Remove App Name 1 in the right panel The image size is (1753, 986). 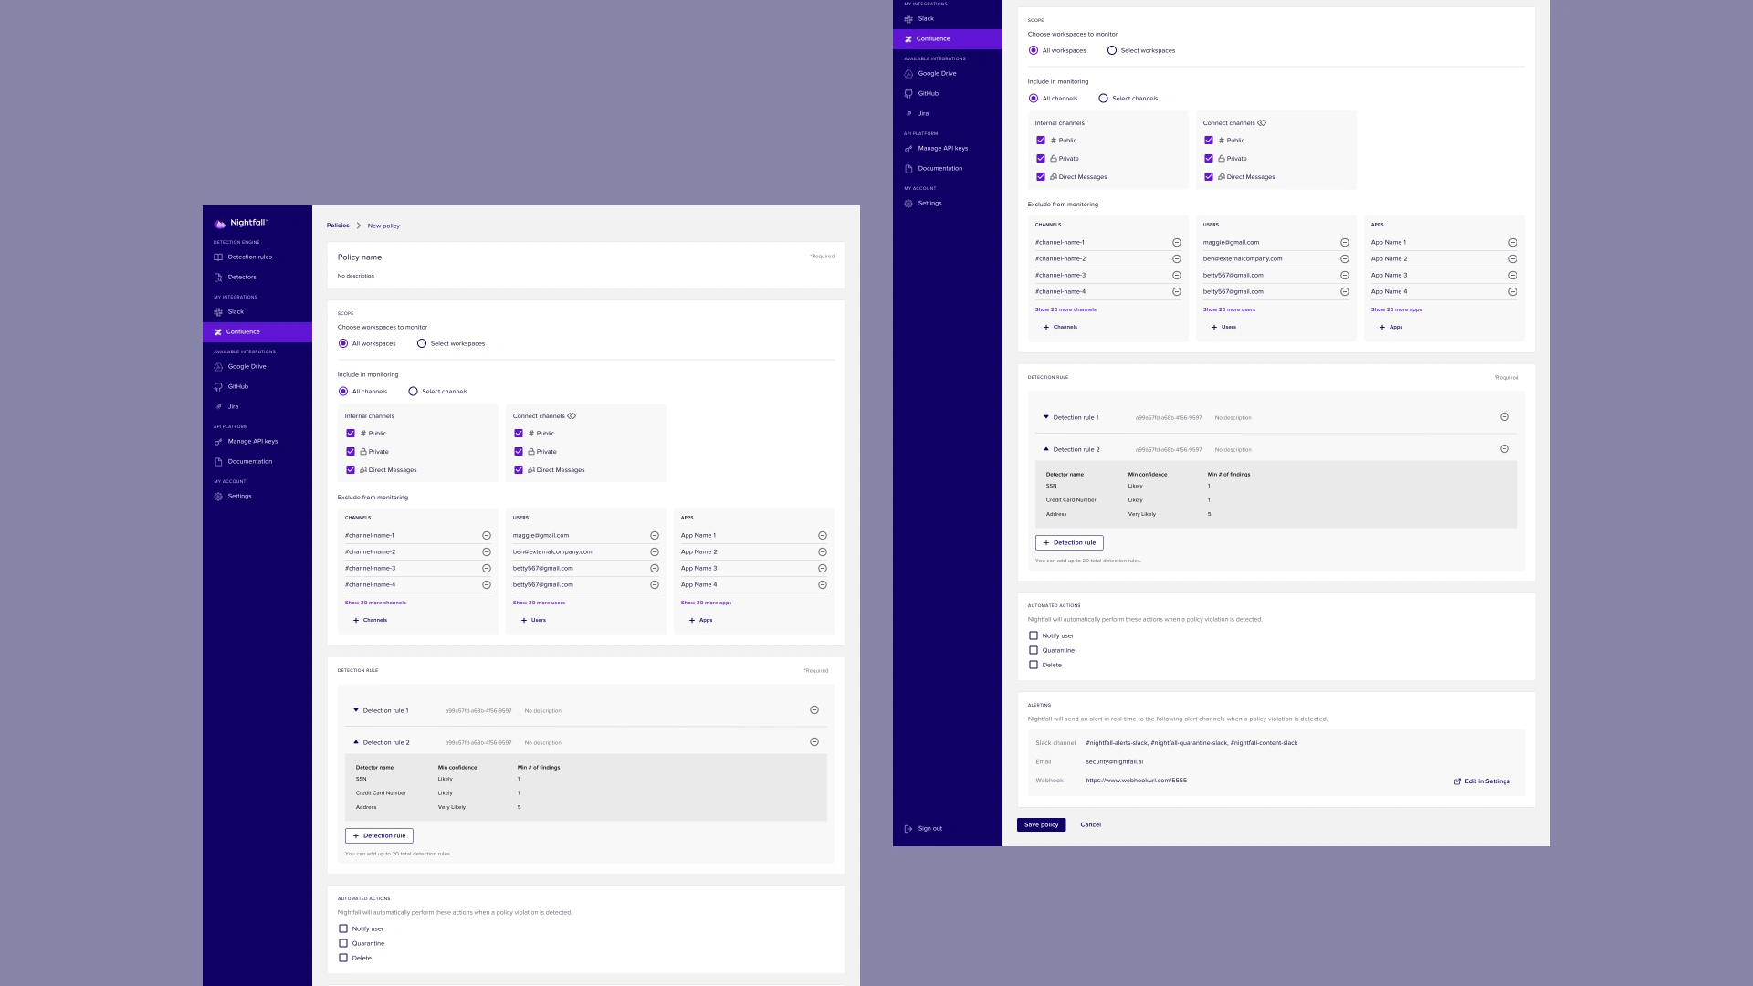pos(1513,243)
